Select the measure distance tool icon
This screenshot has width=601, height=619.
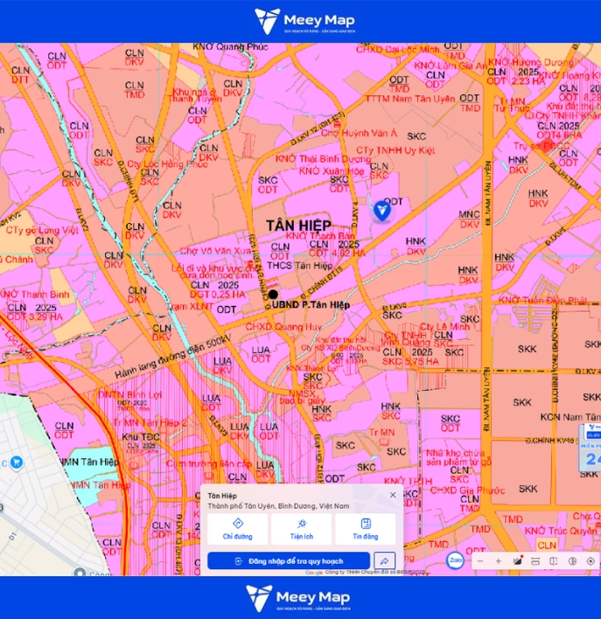535,561
